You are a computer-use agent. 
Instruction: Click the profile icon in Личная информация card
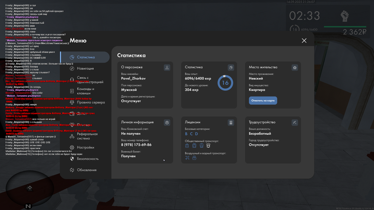(167, 123)
